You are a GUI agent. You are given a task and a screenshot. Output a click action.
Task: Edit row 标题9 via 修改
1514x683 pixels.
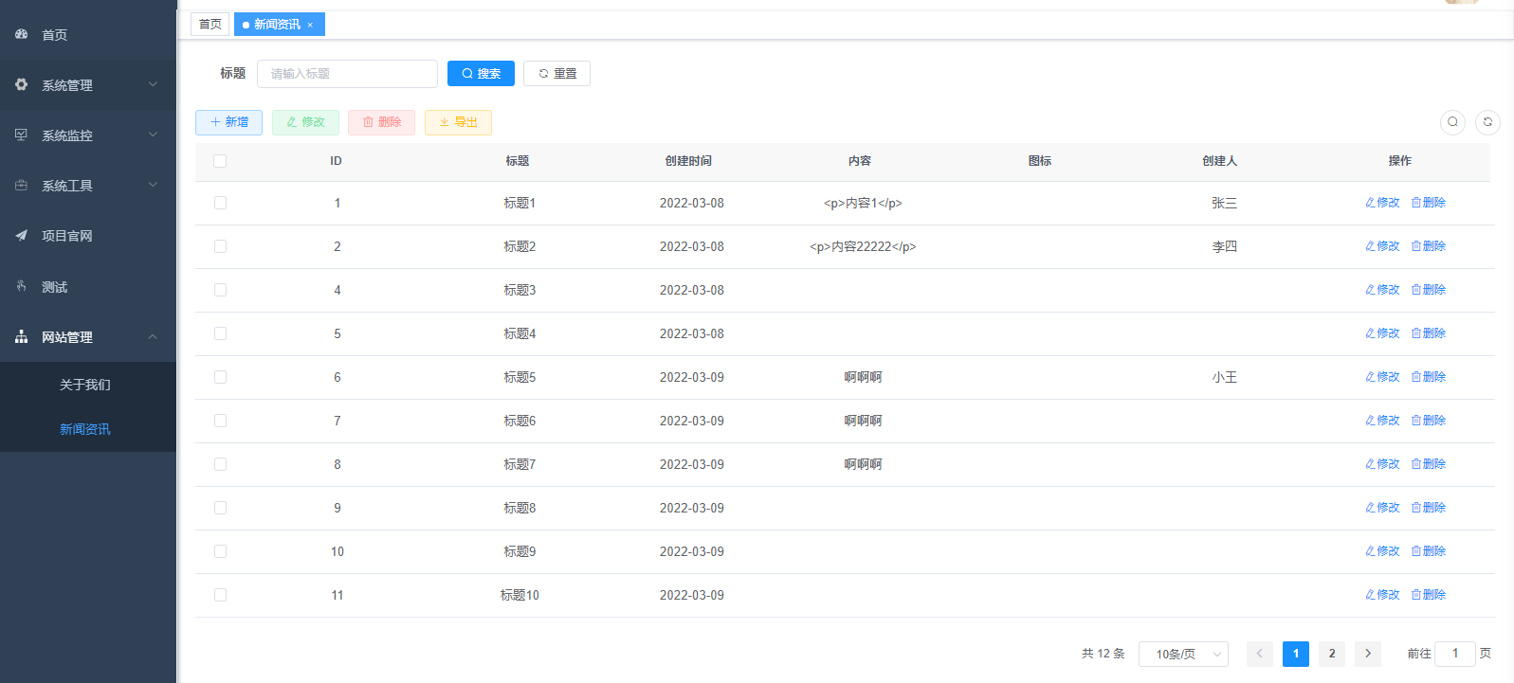[1382, 551]
